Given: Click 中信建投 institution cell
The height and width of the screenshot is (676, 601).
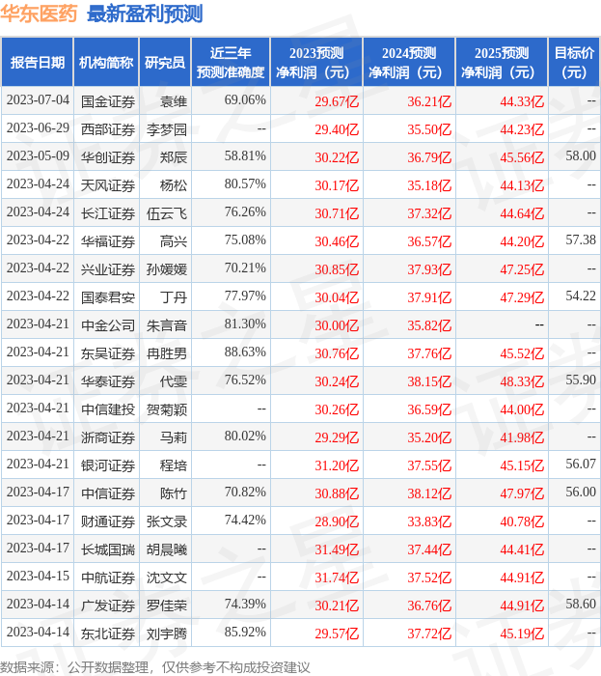Looking at the screenshot, I should pos(108,409).
